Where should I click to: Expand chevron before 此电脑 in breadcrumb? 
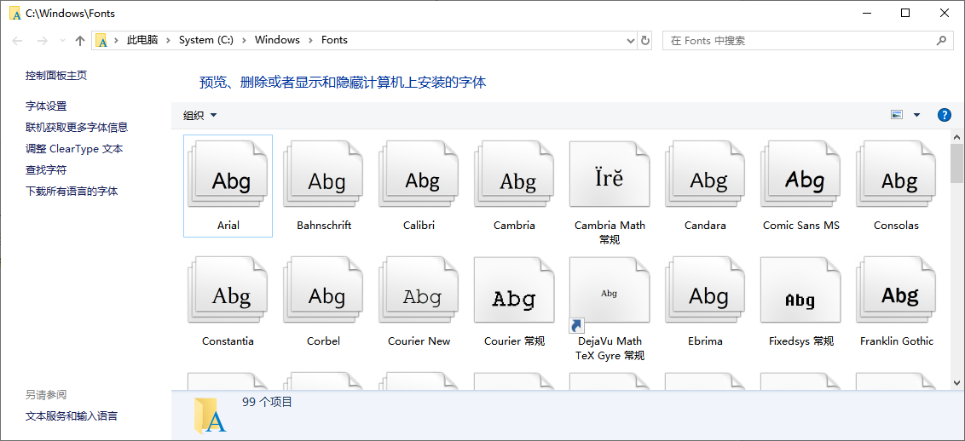coord(117,41)
